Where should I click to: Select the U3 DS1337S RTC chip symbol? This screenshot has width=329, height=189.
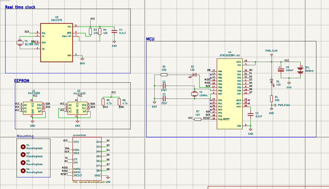[57, 43]
